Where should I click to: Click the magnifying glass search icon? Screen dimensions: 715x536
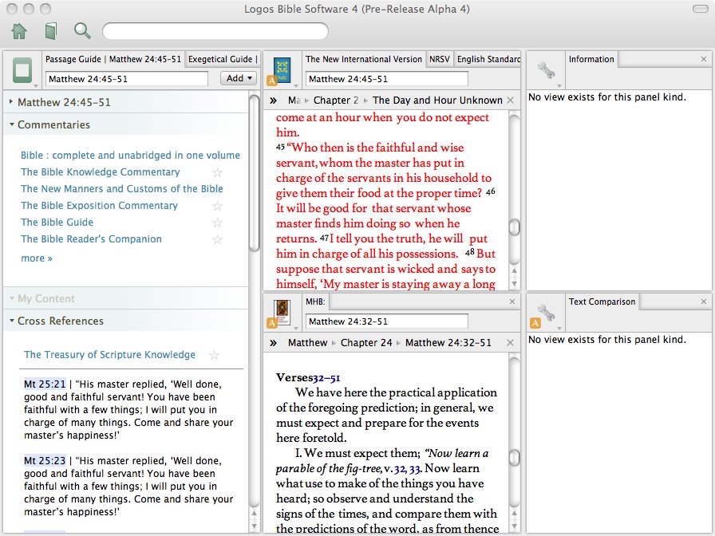(x=82, y=31)
